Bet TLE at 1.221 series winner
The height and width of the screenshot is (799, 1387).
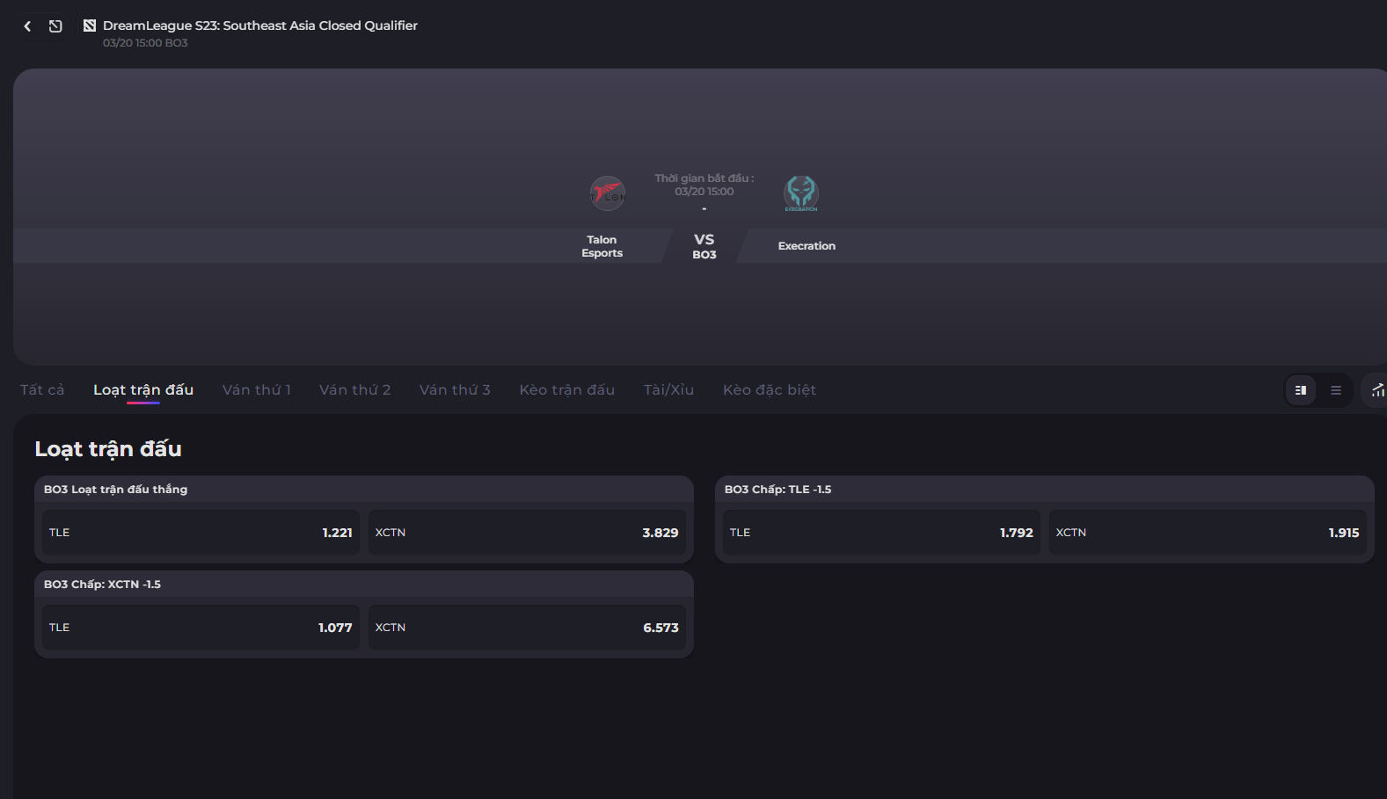(201, 533)
